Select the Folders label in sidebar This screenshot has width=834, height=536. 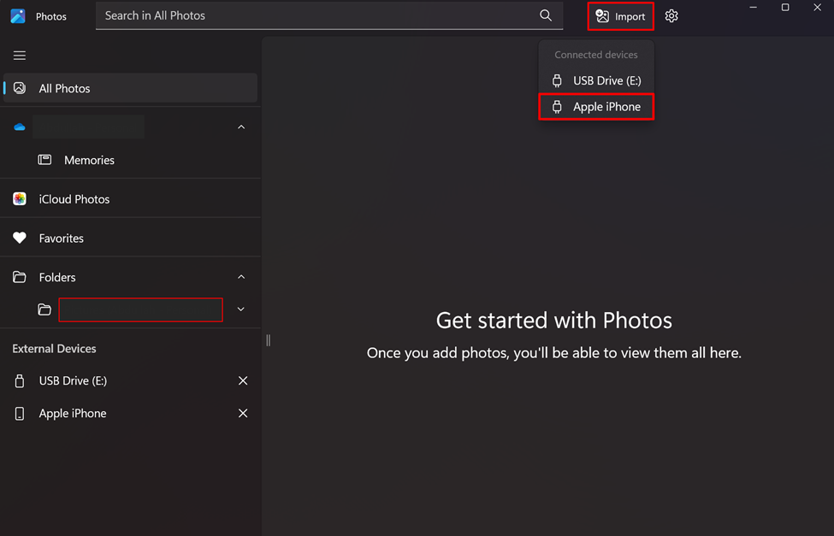[x=57, y=277]
